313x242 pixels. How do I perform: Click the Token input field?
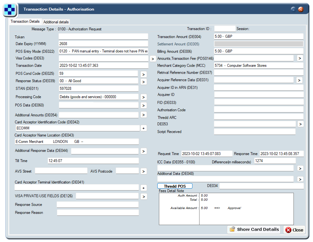(x=103, y=36)
